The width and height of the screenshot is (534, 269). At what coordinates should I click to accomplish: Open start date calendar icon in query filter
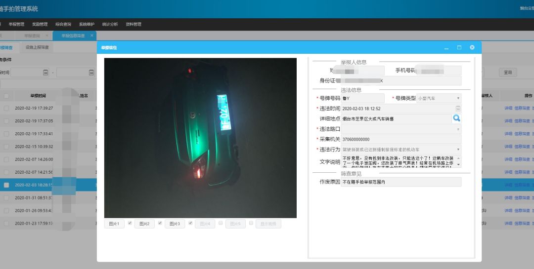click(x=45, y=73)
